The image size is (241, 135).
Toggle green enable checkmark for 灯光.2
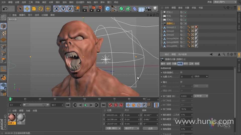pos(186,12)
